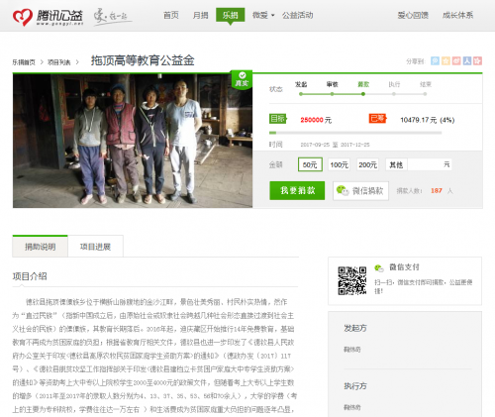Click the 发起 status step

point(301,84)
